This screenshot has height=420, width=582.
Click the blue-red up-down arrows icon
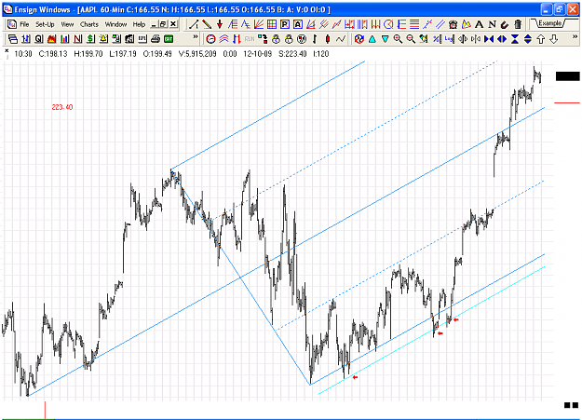237,38
